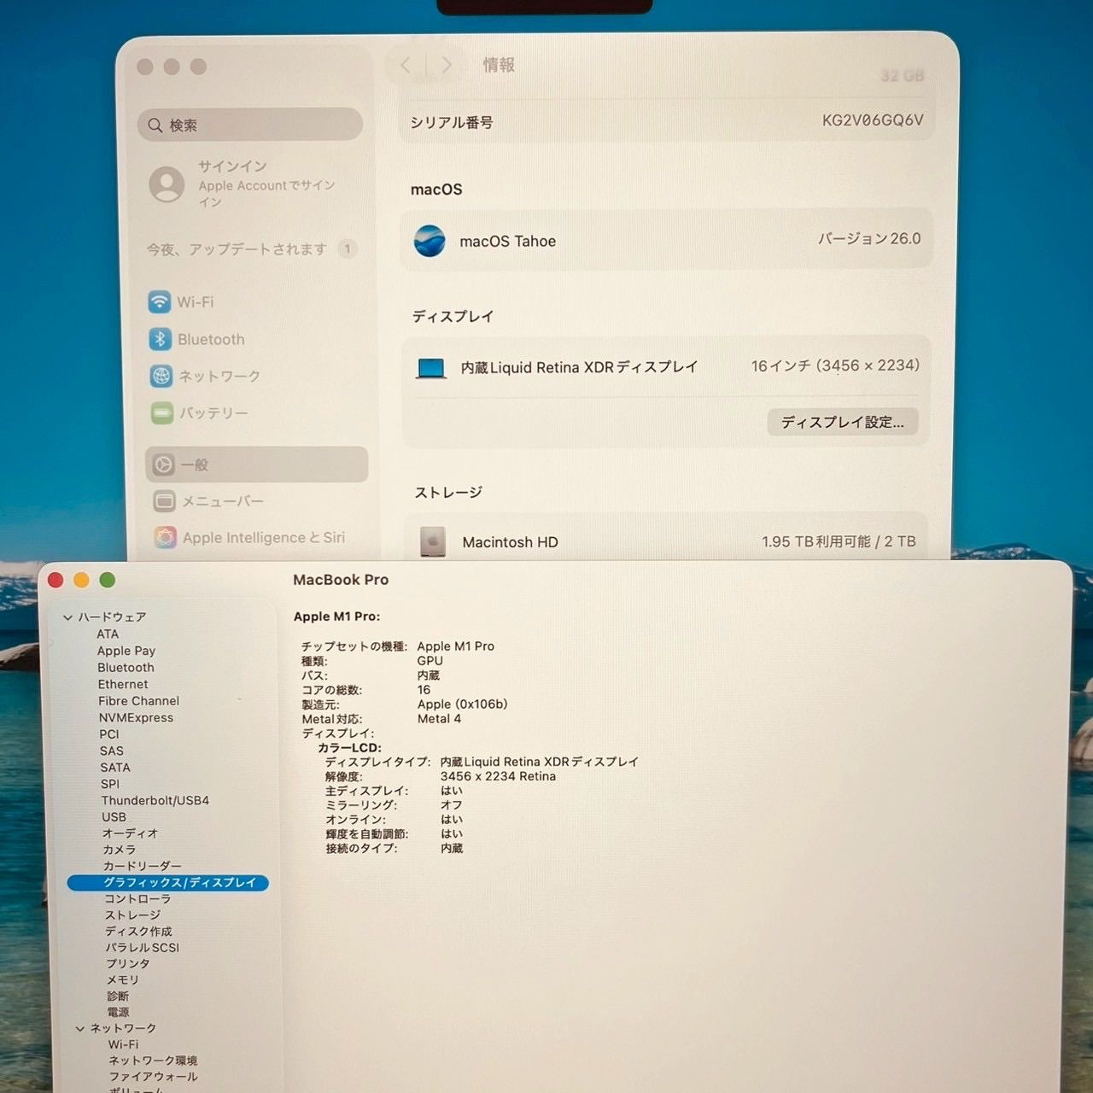Image resolution: width=1093 pixels, height=1093 pixels.
Task: Select the 一般 gear icon in the sidebar
Action: point(162,464)
